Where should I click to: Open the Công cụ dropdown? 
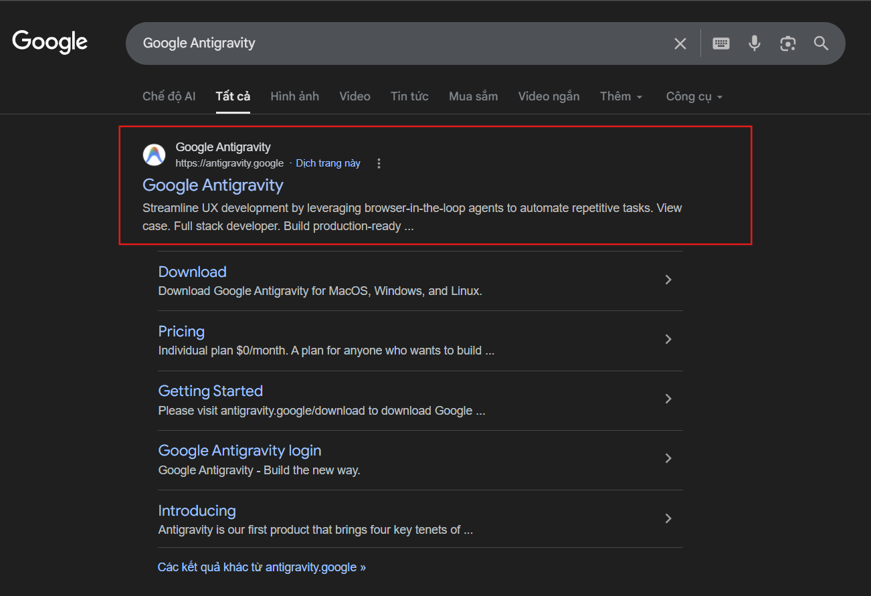pyautogui.click(x=694, y=96)
